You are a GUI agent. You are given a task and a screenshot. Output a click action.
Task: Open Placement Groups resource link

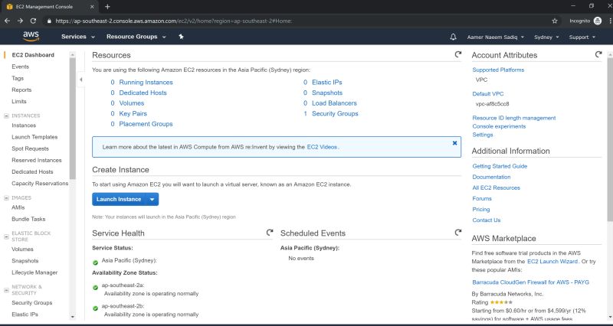[146, 124]
